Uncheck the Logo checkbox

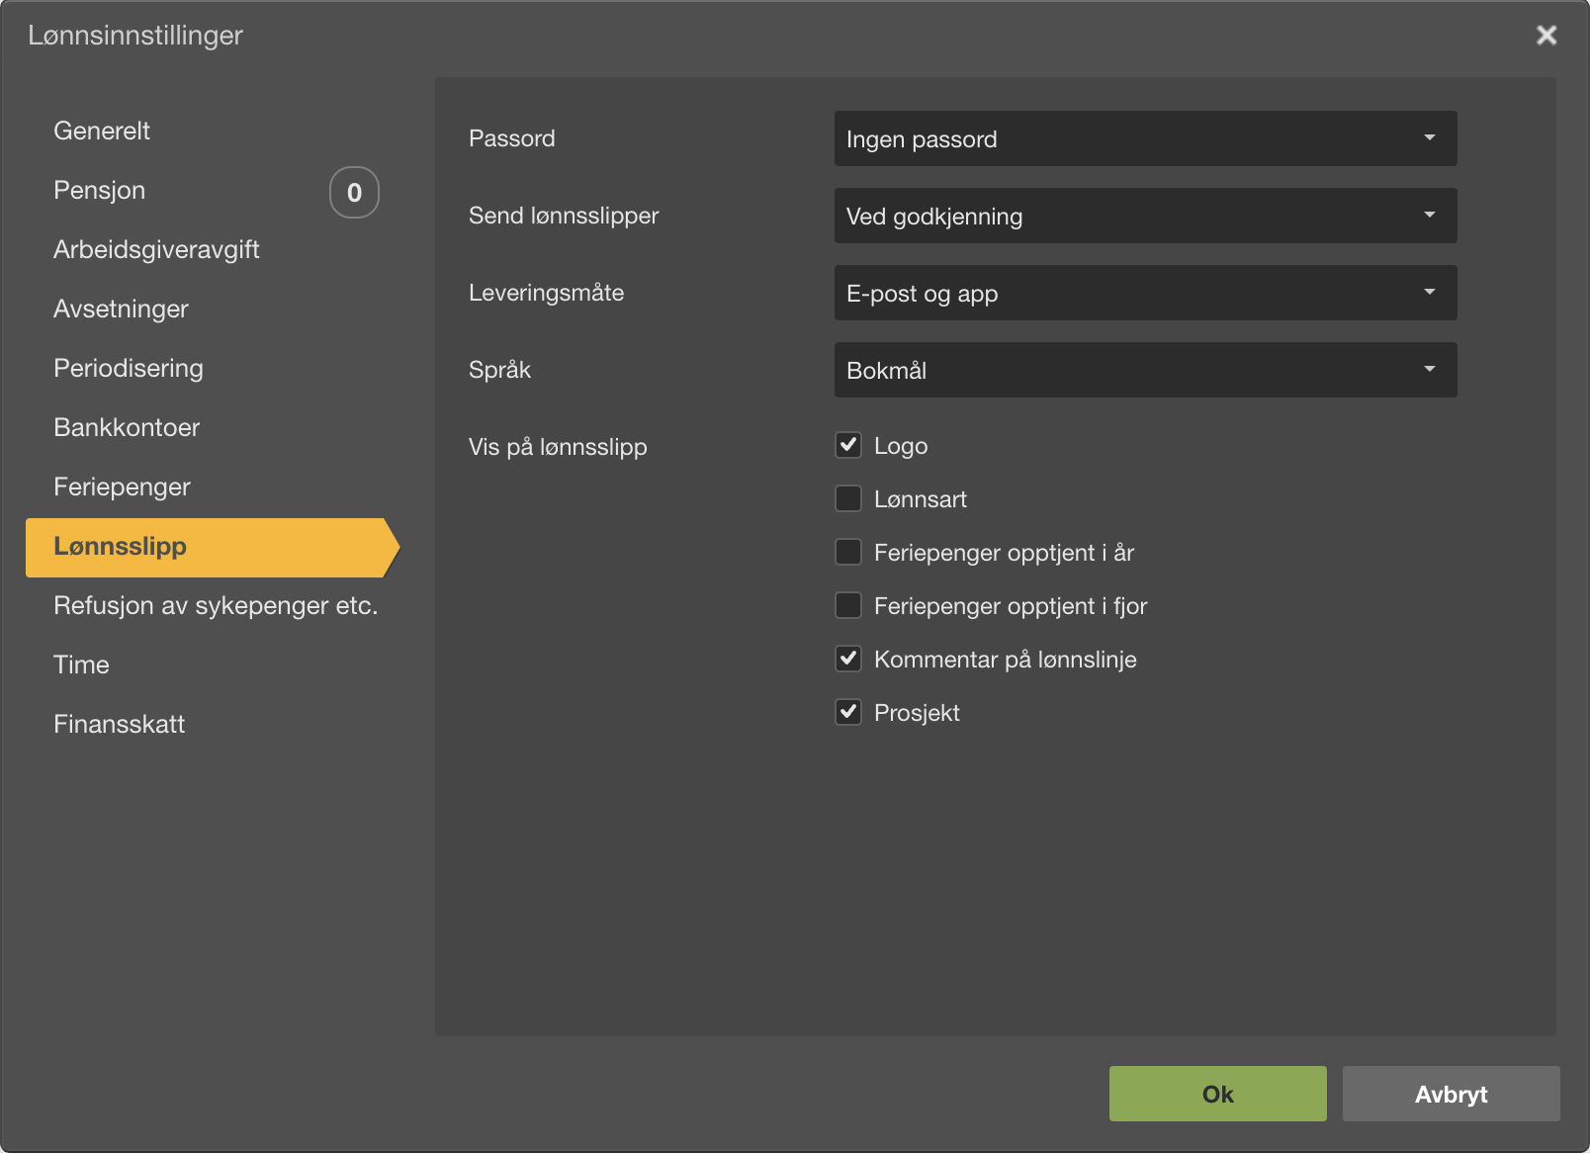pos(848,445)
